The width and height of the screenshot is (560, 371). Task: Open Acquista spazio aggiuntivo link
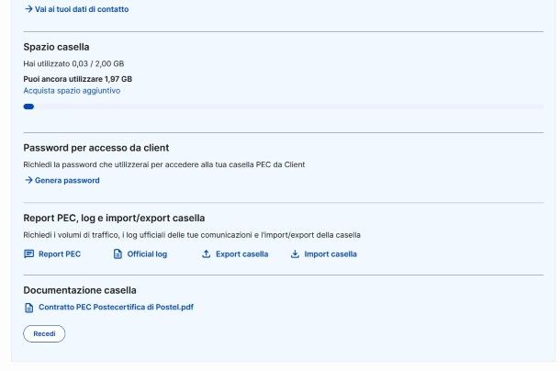click(72, 91)
